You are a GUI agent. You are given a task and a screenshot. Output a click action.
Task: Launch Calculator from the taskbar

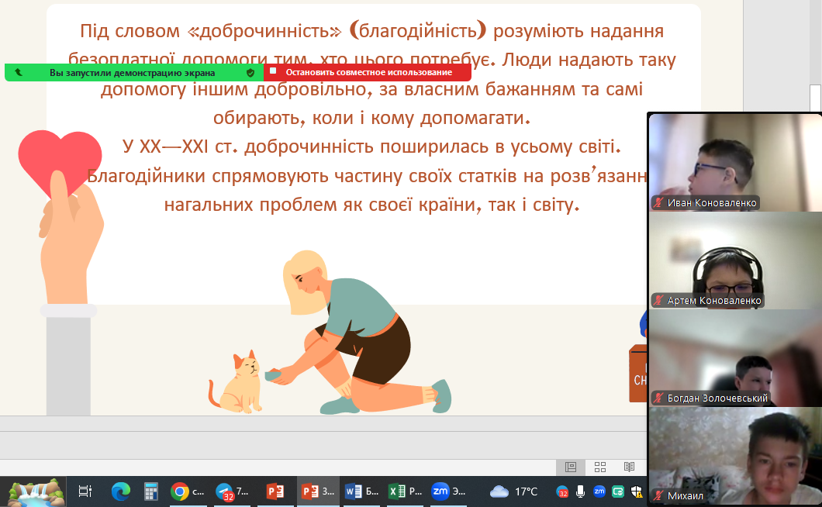pyautogui.click(x=151, y=491)
